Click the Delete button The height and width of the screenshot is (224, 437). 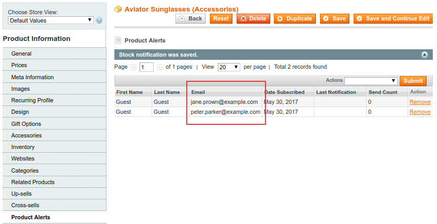click(x=253, y=19)
